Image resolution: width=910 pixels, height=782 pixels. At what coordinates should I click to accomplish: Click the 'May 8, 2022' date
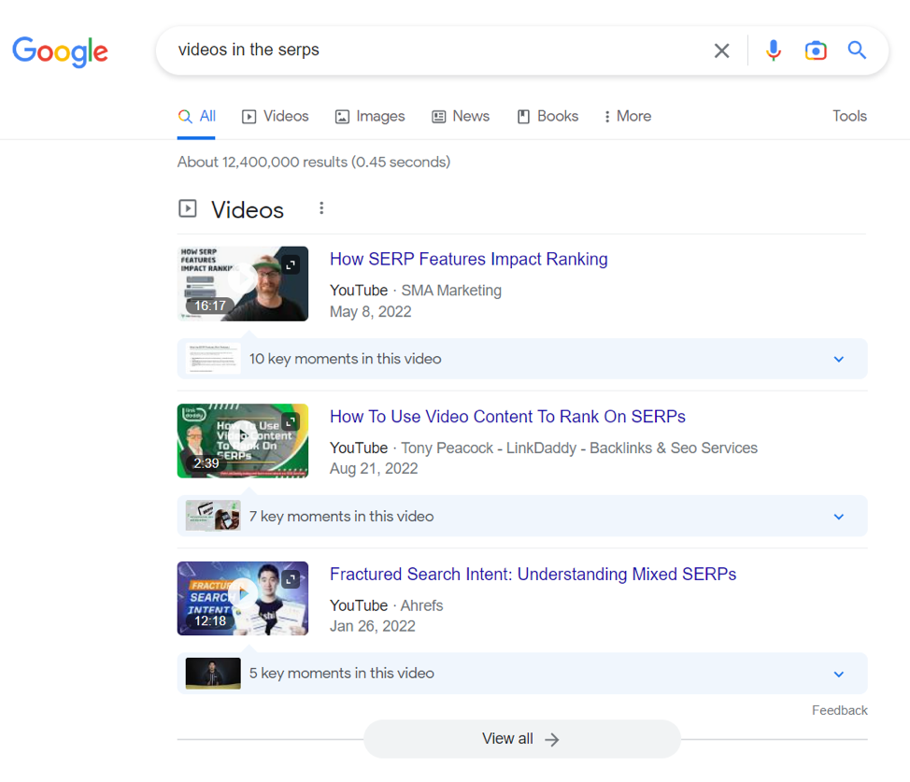tap(370, 312)
